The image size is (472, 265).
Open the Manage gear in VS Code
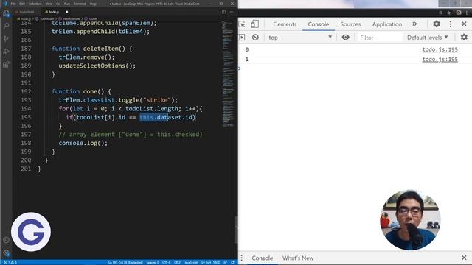(x=6, y=253)
